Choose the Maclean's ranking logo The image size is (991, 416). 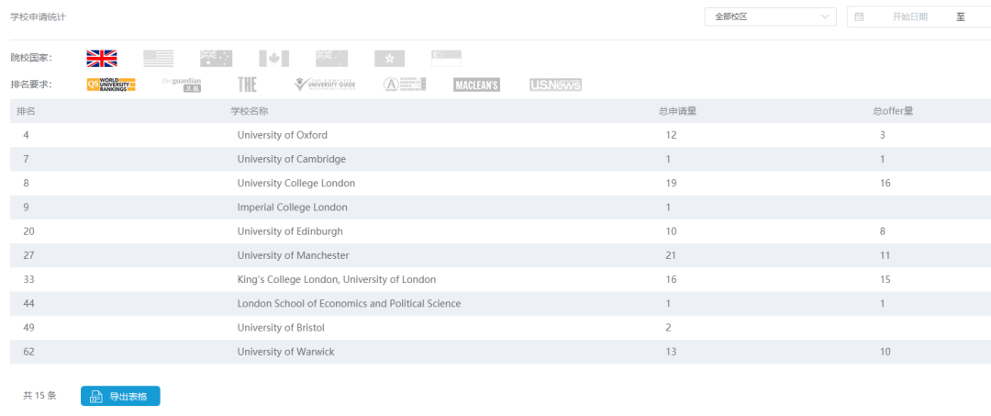coord(476,84)
